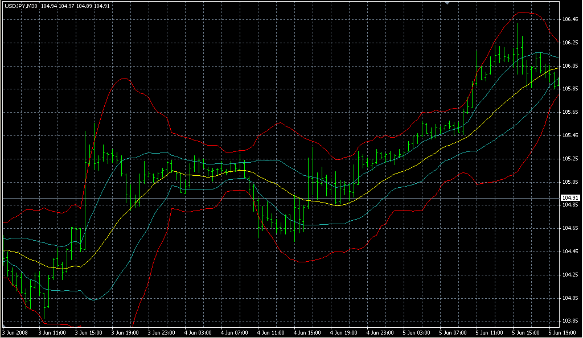Click the chart shift triangle marker at top
This screenshot has width=583, height=338.
click(x=448, y=3)
